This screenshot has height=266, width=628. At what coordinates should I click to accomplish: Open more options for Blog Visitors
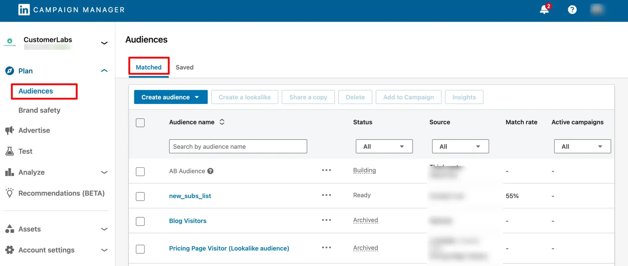click(326, 220)
